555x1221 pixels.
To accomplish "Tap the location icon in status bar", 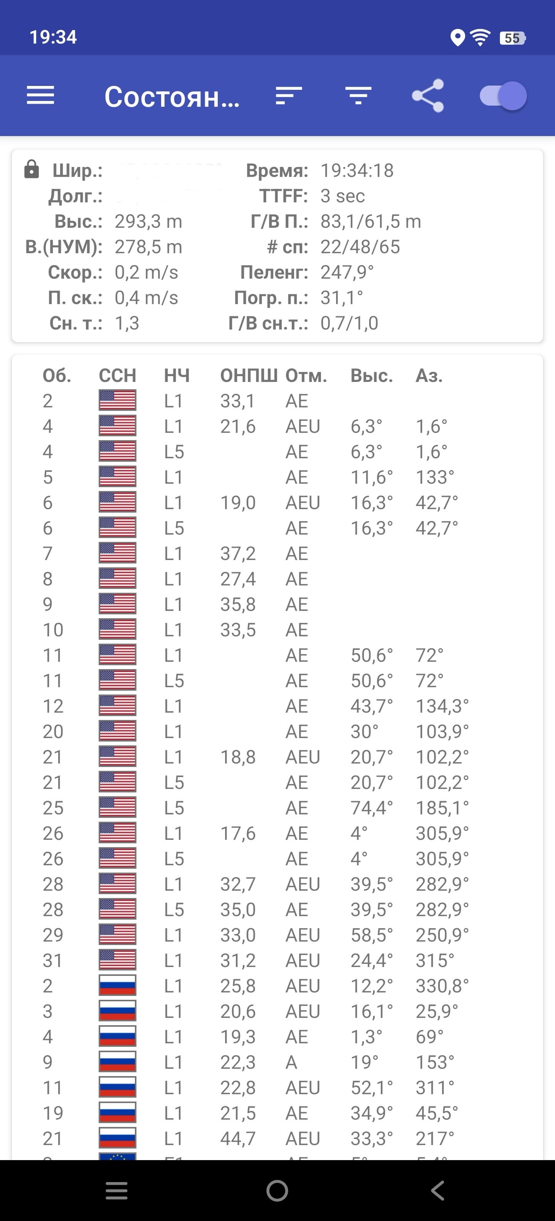I will (457, 37).
